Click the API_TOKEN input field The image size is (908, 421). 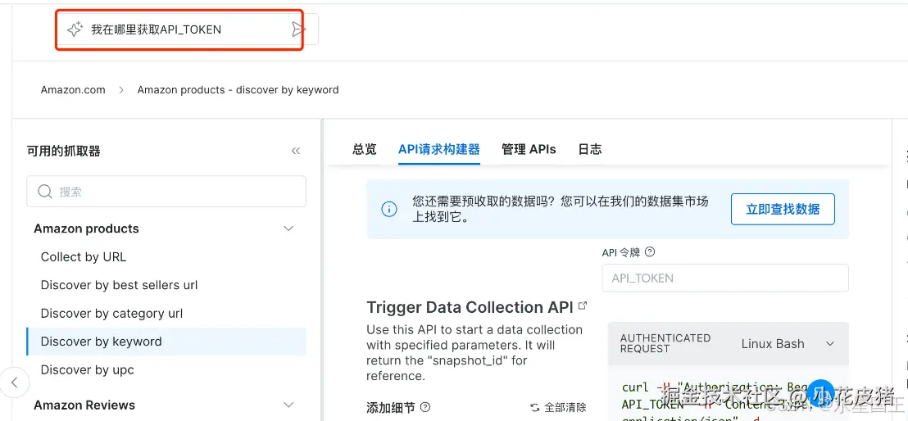click(x=725, y=278)
